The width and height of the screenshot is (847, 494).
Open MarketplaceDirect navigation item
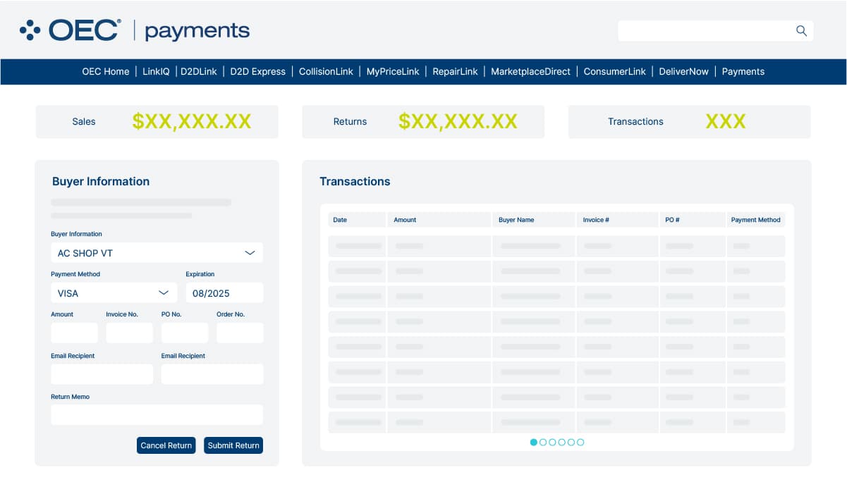pos(530,71)
